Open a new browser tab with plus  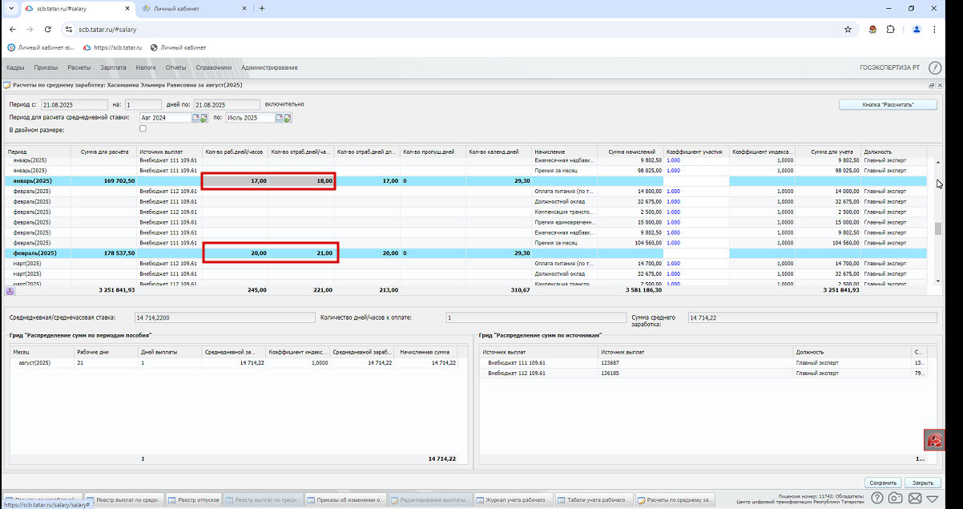(262, 8)
